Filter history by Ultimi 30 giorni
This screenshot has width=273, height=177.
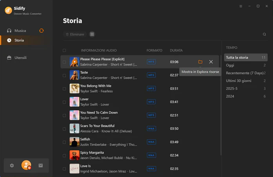[246, 81]
